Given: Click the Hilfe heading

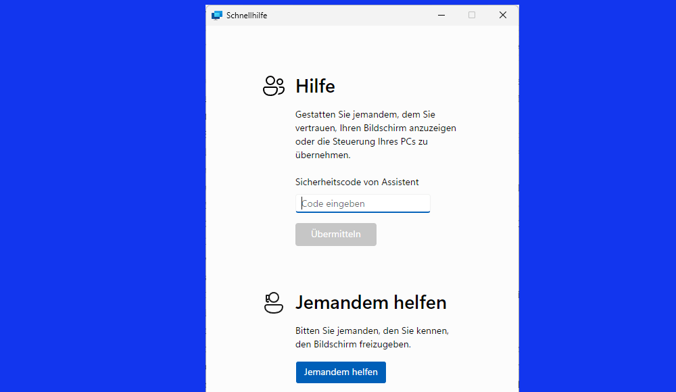Looking at the screenshot, I should coord(315,87).
